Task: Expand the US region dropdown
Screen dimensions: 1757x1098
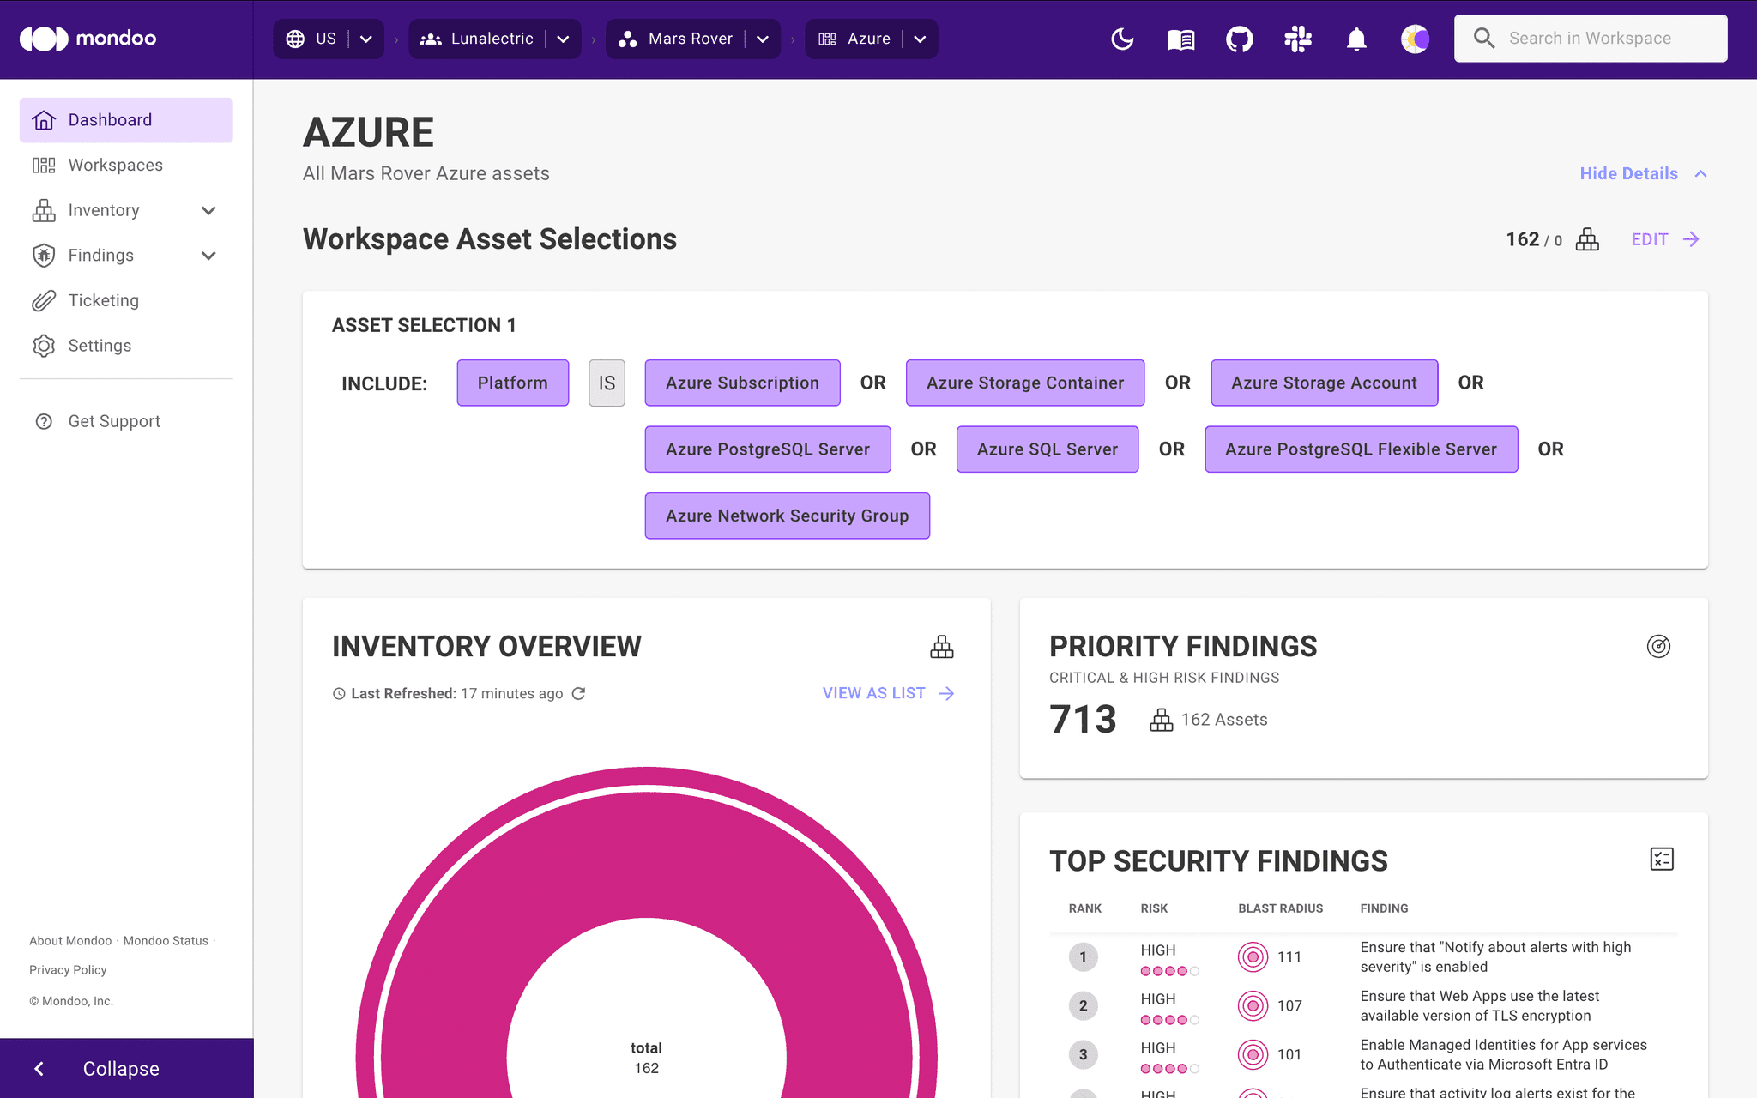Action: coord(366,39)
